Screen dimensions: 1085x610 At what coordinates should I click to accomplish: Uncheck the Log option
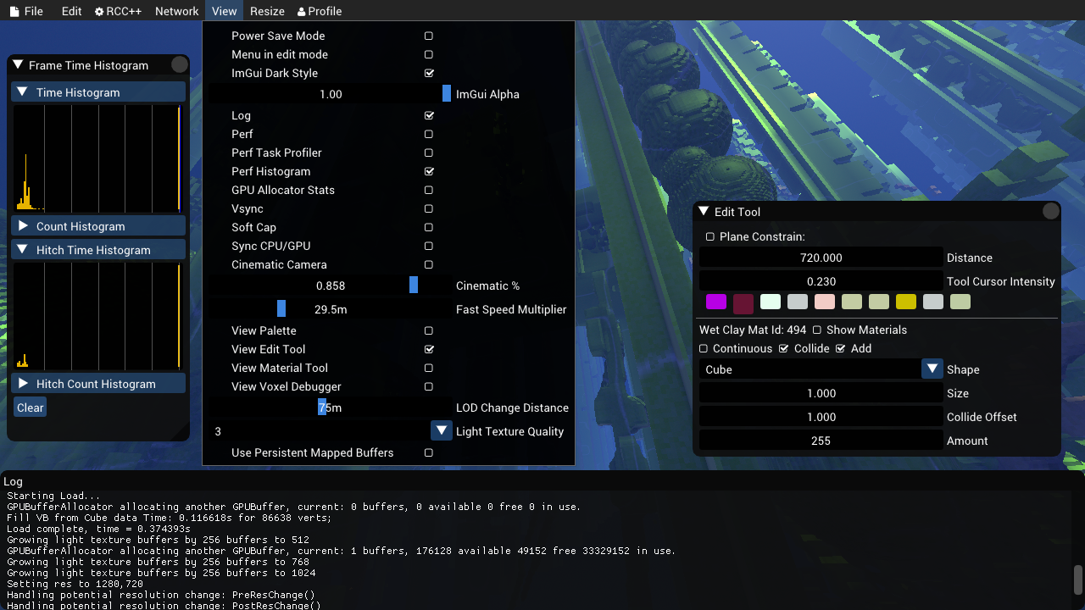click(429, 116)
